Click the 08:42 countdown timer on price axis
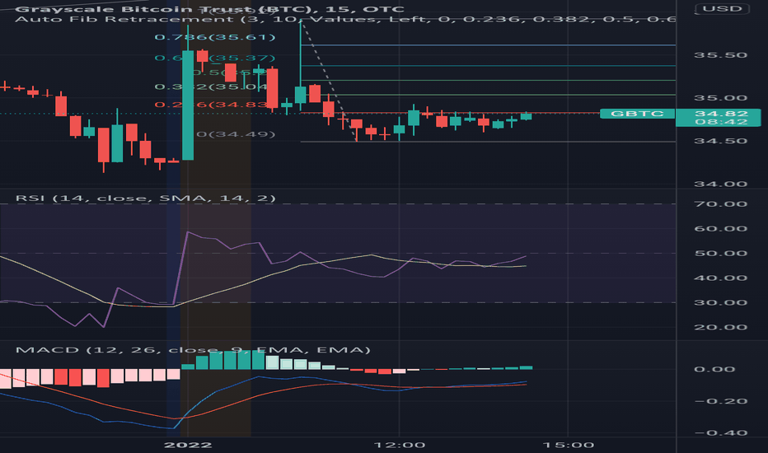Screen dimensions: 768x453 click(721, 122)
